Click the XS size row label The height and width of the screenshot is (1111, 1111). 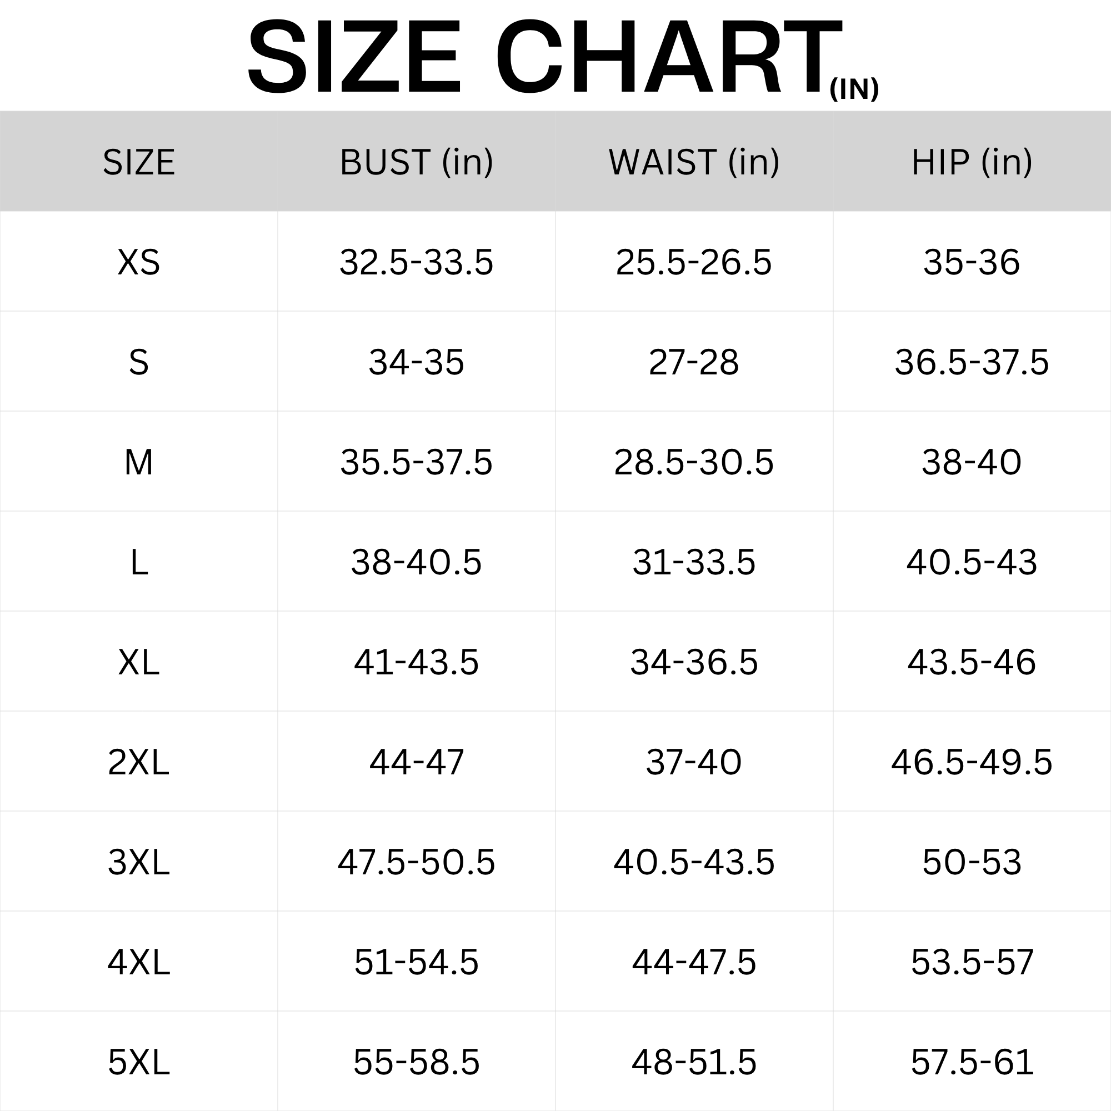[138, 262]
